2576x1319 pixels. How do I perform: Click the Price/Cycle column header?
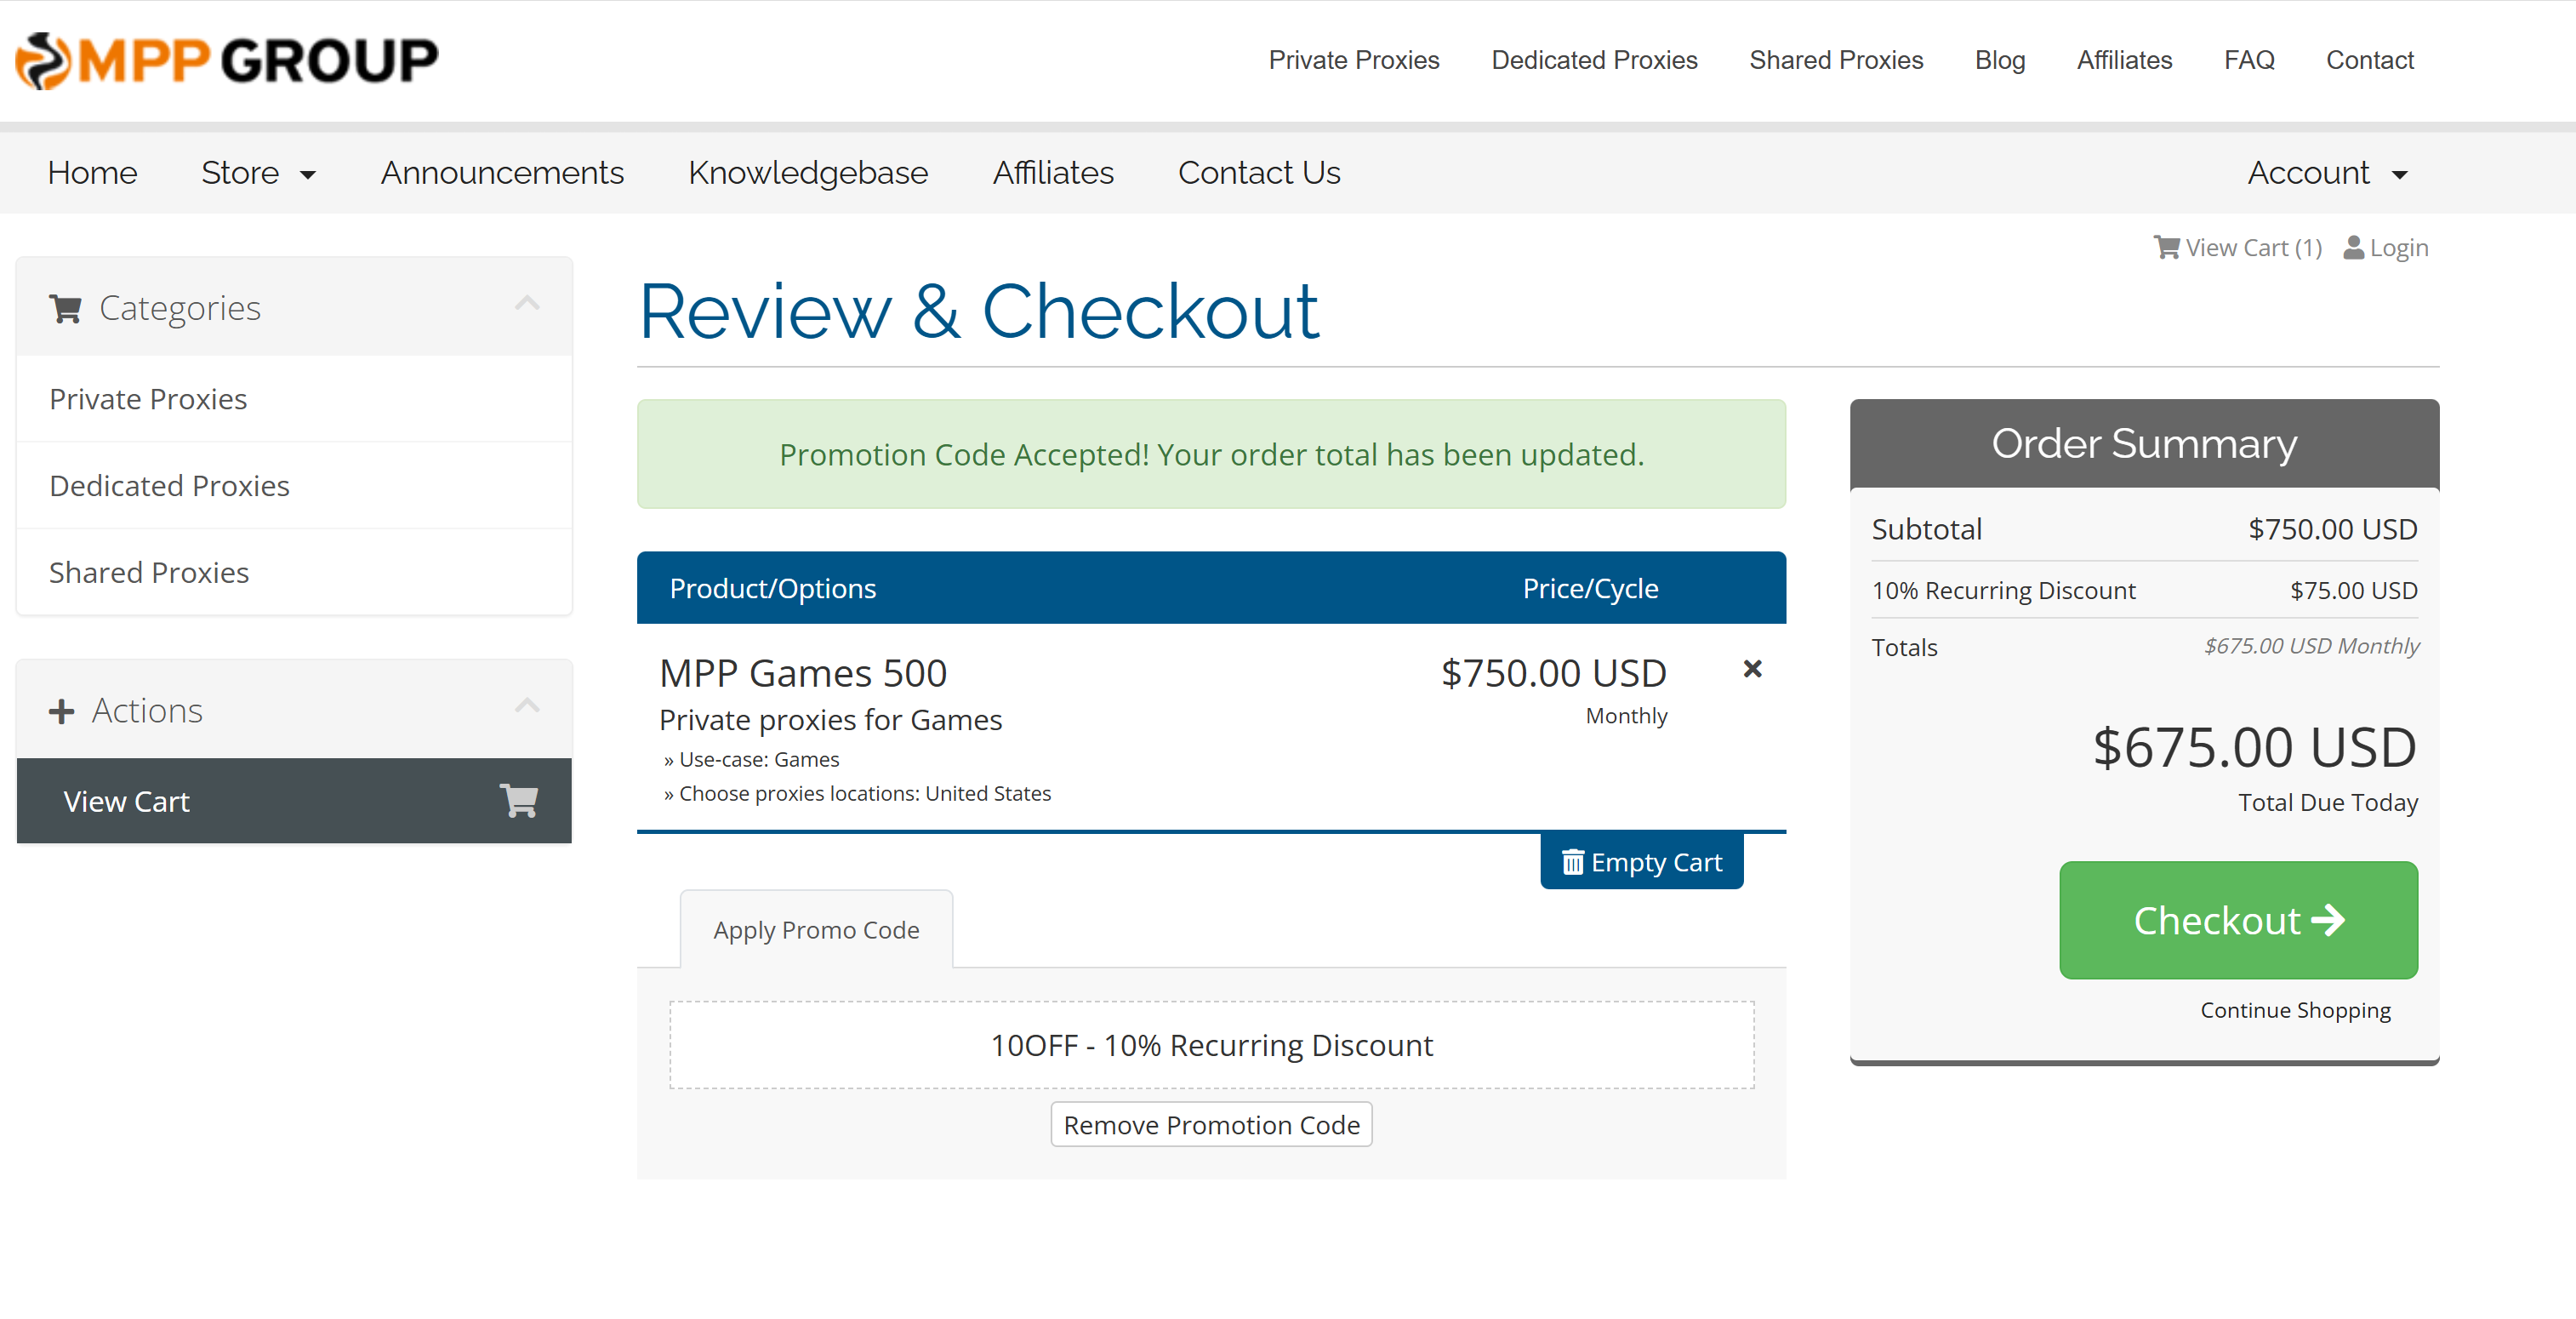click(1590, 588)
